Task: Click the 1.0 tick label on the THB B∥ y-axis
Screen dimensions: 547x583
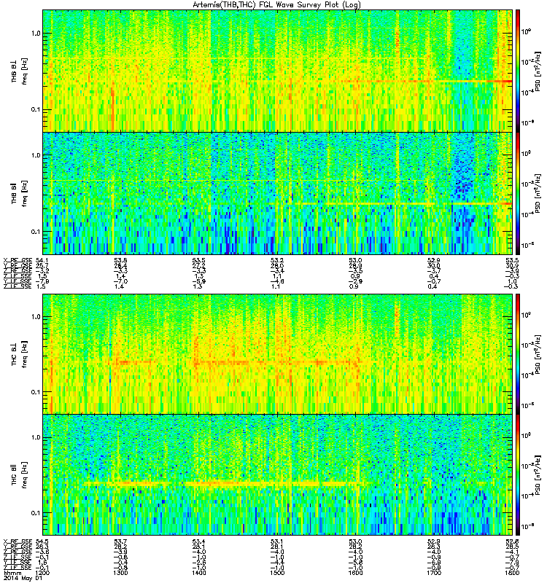Action: (36, 155)
